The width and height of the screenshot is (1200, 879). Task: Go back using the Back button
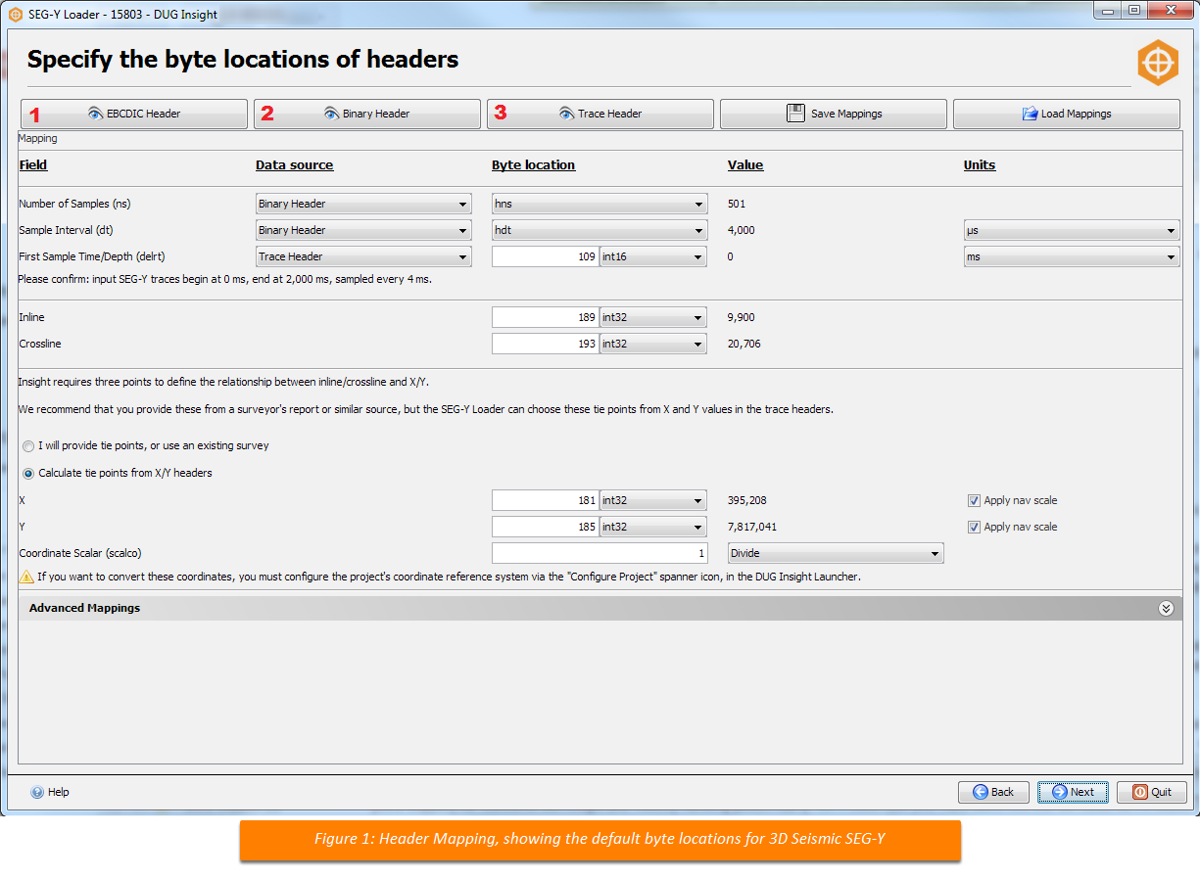[x=993, y=792]
